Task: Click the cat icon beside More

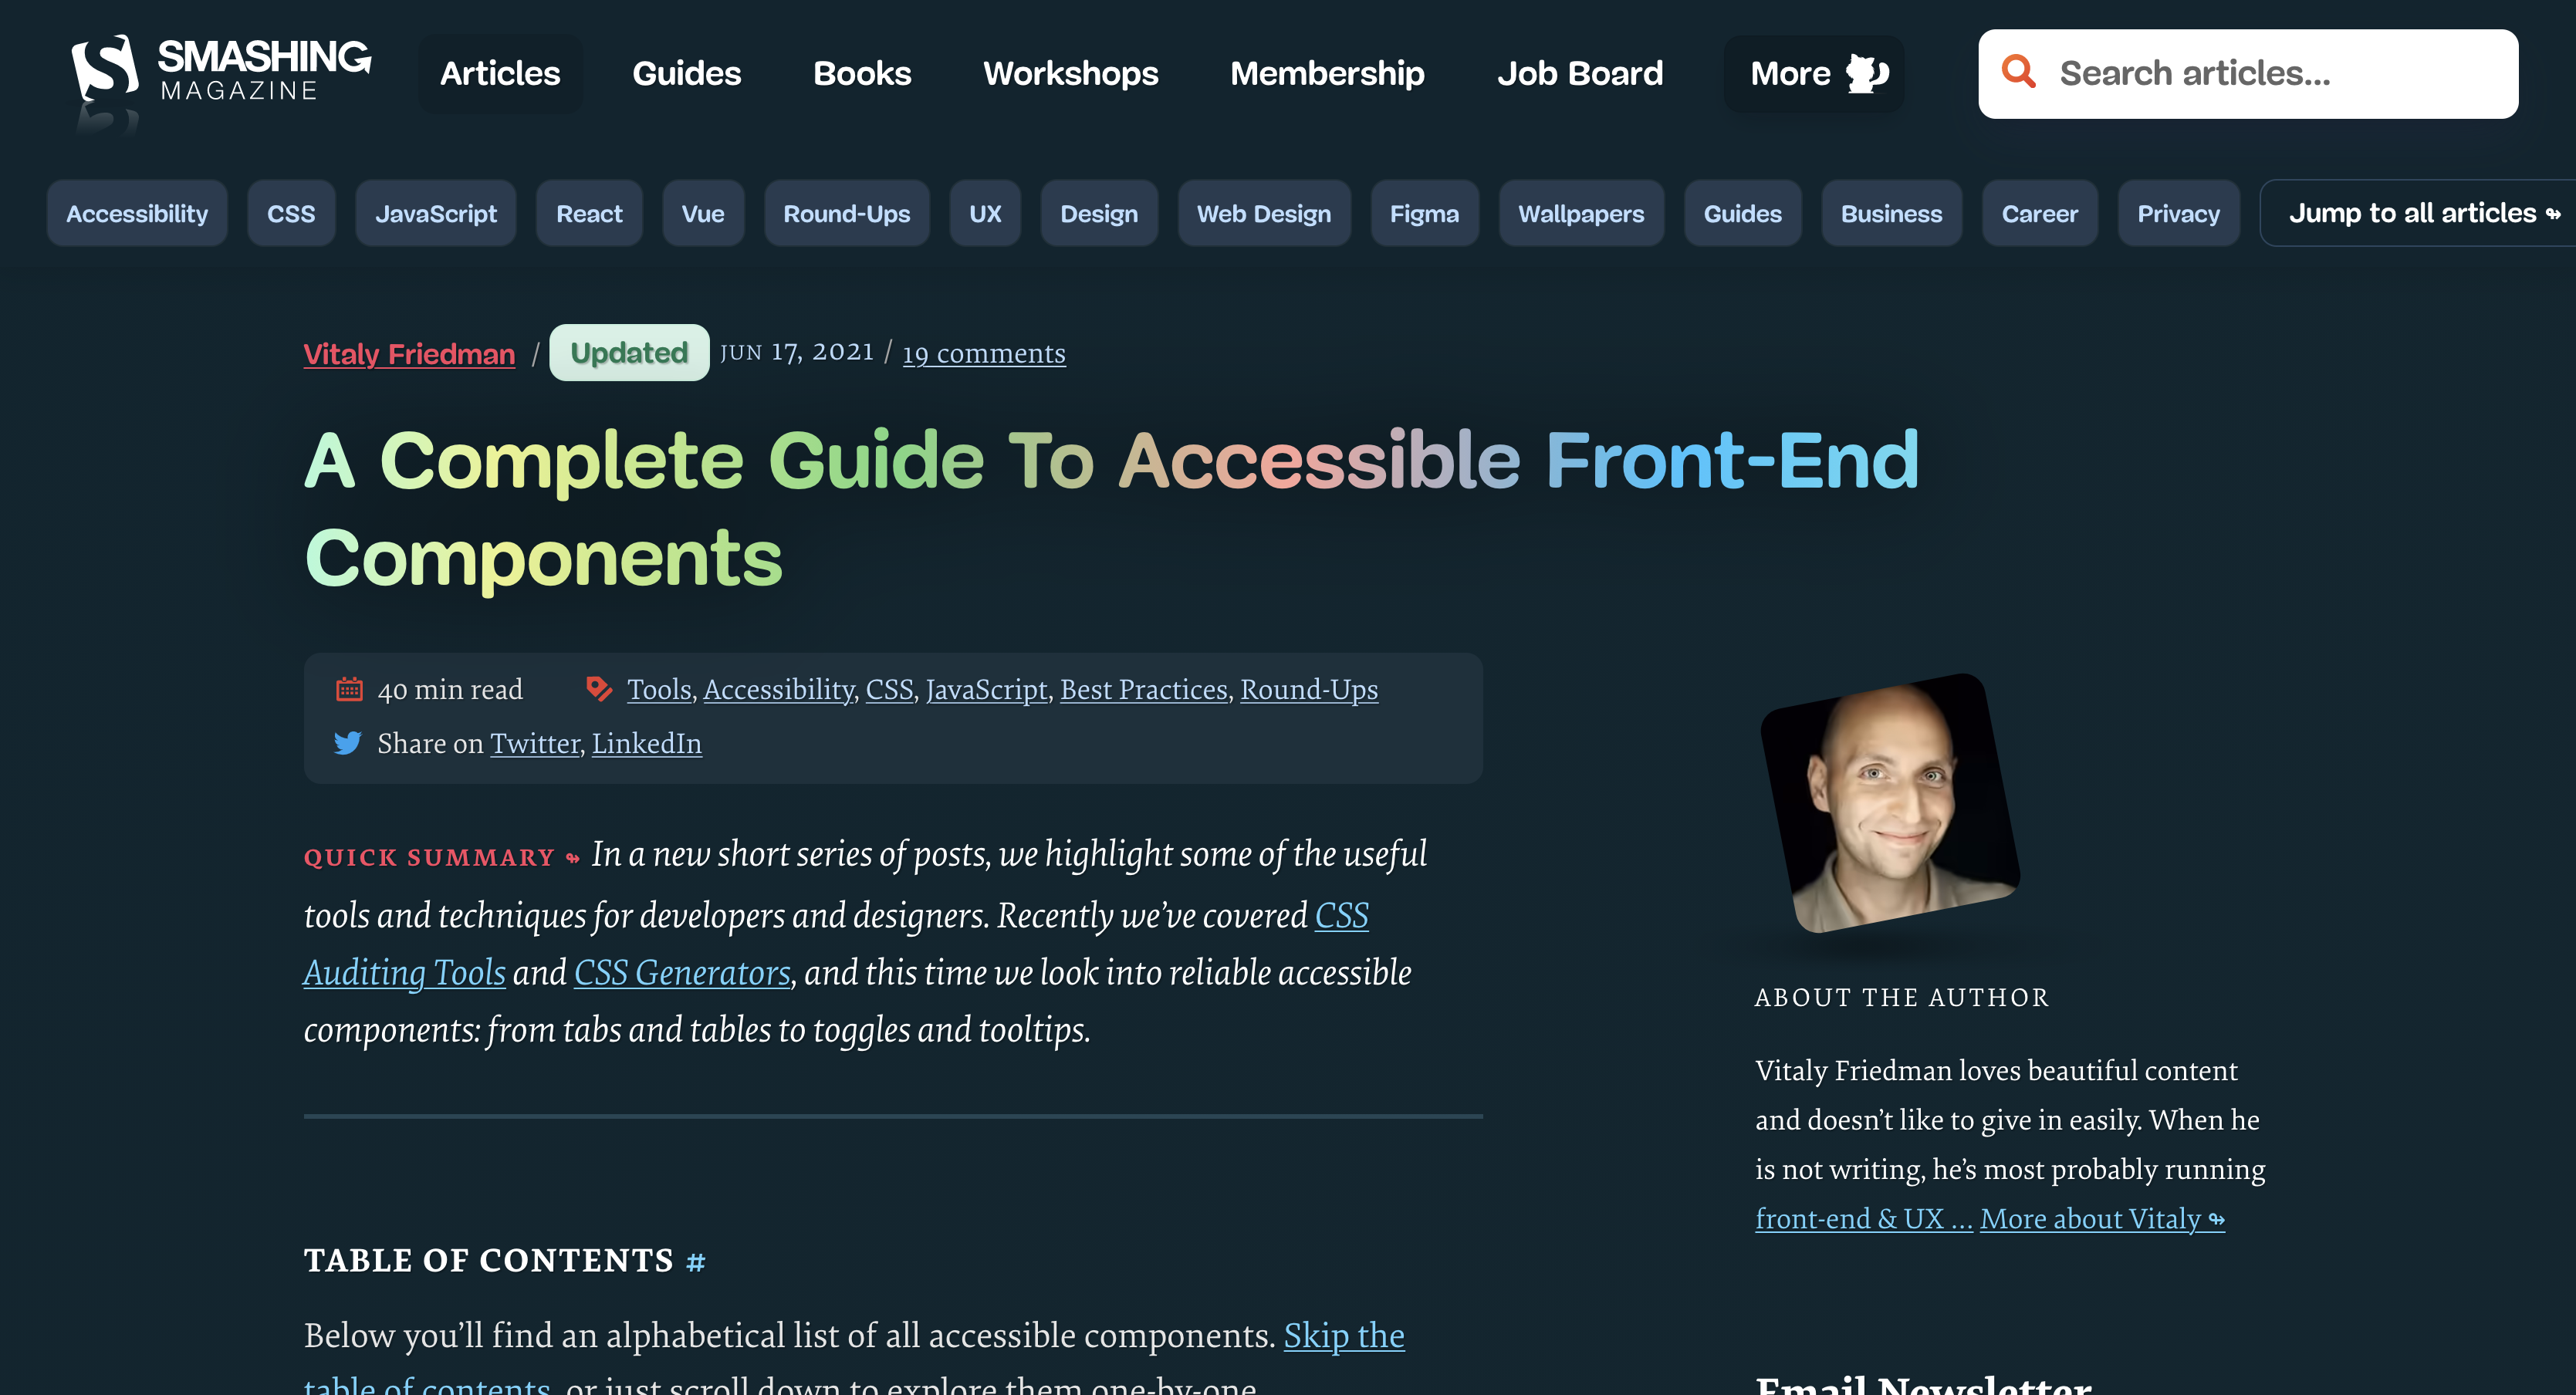Action: [x=1866, y=73]
